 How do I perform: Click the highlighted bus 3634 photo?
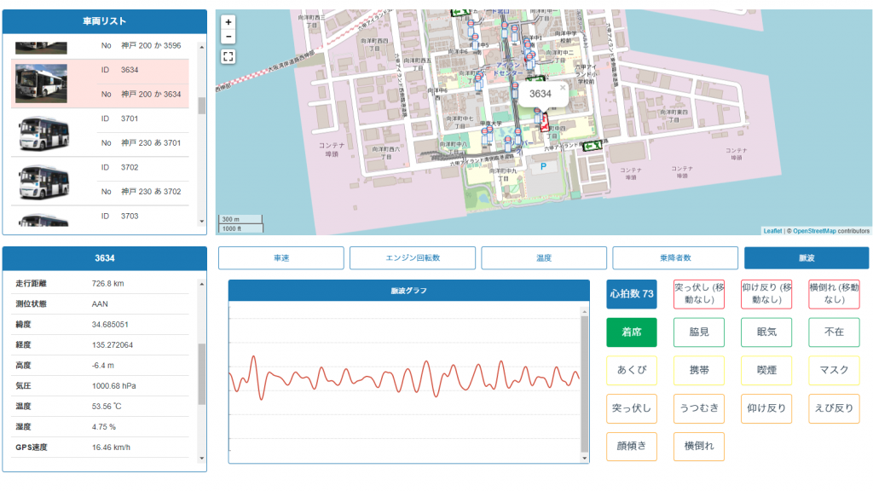[x=41, y=83]
